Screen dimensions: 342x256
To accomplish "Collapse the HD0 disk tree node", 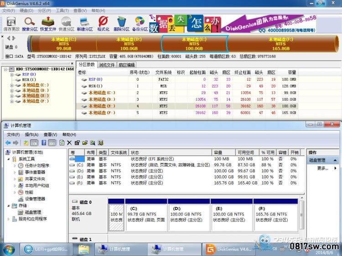I will tap(5, 69).
